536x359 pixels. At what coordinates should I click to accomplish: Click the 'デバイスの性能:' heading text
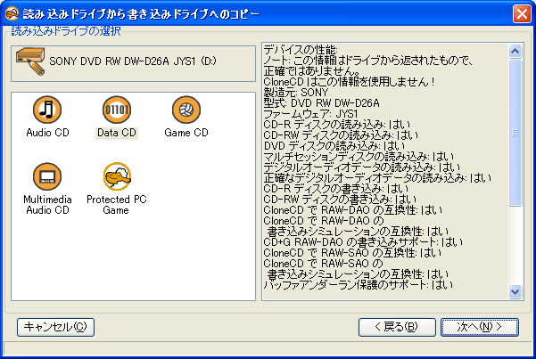[x=301, y=50]
